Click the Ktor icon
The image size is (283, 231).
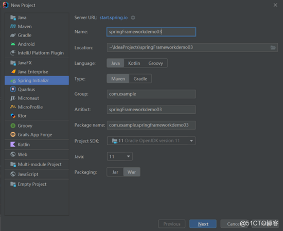coord(13,116)
